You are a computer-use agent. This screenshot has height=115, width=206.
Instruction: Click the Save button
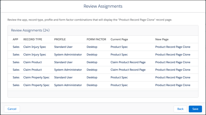[x=195, y=109]
